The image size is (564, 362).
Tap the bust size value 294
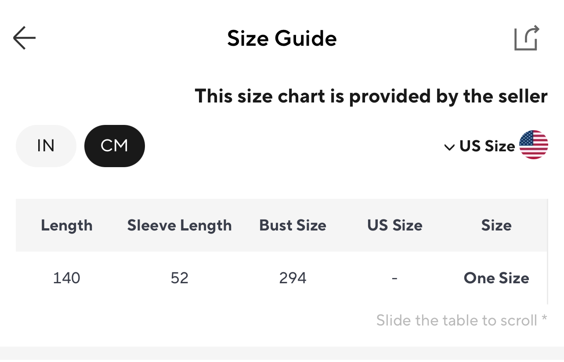coord(293,278)
